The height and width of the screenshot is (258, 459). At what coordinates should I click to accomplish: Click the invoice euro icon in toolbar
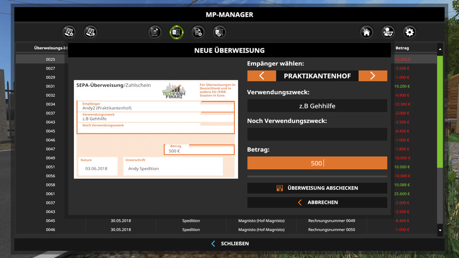click(91, 32)
